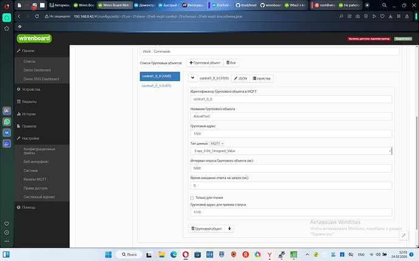Add a new Групповой объект
Viewport: 419px width, 261px height.
[205, 63]
